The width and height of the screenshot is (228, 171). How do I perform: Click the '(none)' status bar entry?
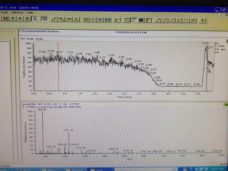6,166
